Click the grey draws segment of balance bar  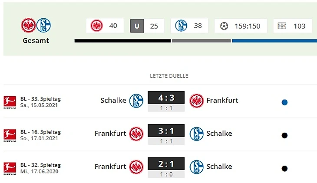click(201, 41)
